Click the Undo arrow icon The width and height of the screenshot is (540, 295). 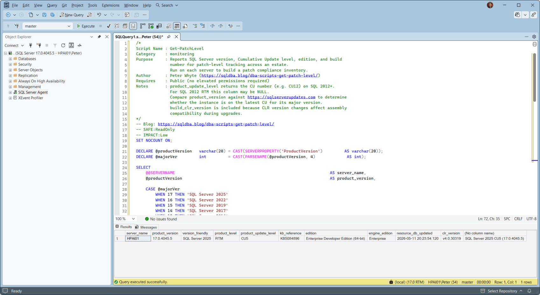[99, 15]
